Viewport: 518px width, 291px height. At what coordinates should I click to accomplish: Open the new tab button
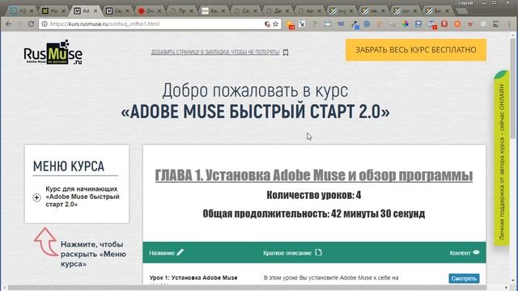coord(462,11)
